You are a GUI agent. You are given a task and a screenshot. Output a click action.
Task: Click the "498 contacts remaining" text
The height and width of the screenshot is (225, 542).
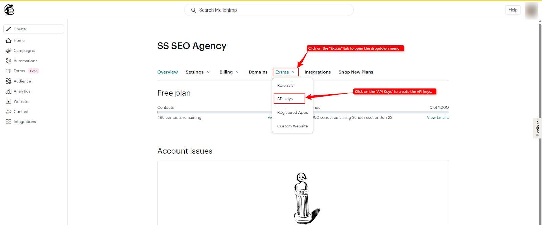179,117
